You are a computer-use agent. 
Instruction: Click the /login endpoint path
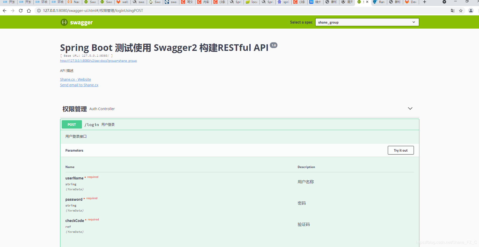pyautogui.click(x=92, y=125)
